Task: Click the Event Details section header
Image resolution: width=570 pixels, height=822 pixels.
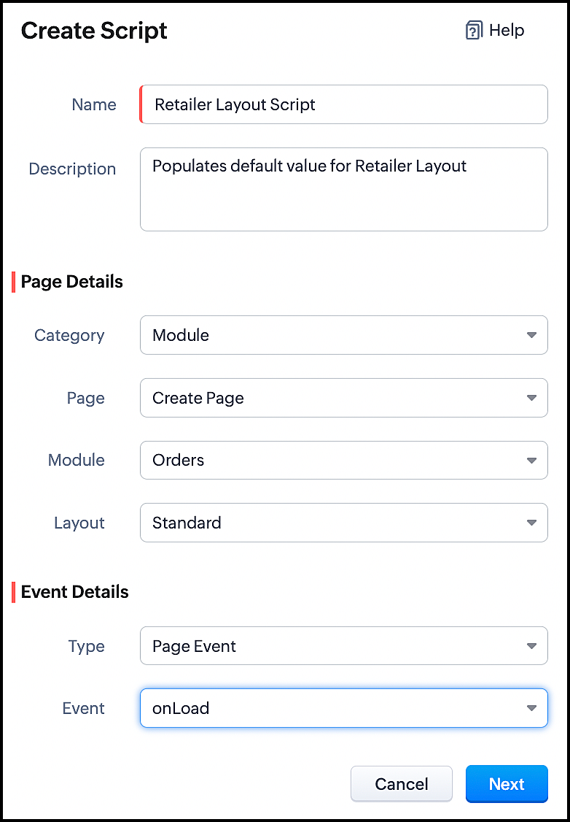Action: (73, 592)
